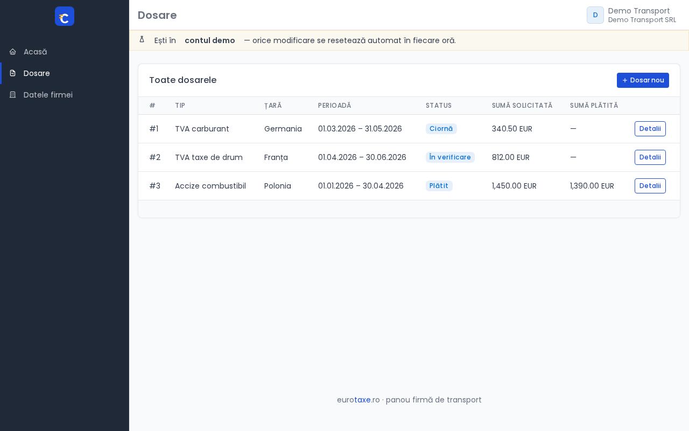The width and height of the screenshot is (689, 431).
Task: Click period 01.01.2026 – 30.04.2026
Action: click(361, 186)
